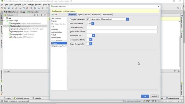Expand the app folder tree node
The height and width of the screenshot is (104, 185).
point(4,18)
